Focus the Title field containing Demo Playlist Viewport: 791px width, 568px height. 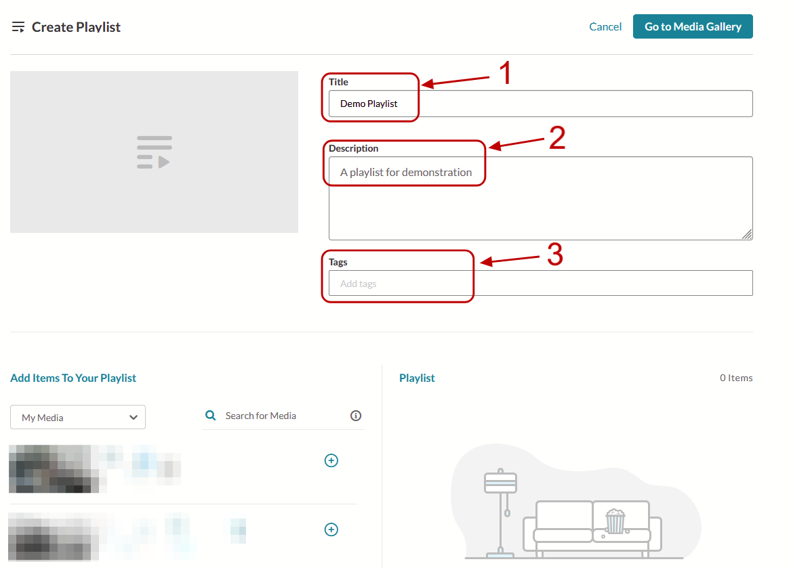coord(540,104)
